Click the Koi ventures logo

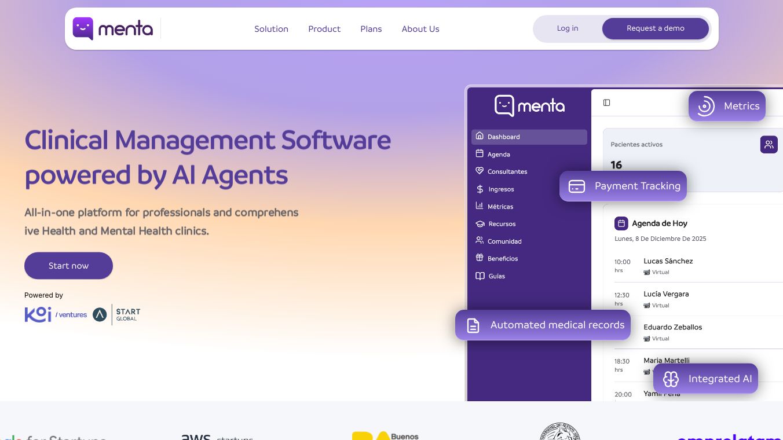56,314
